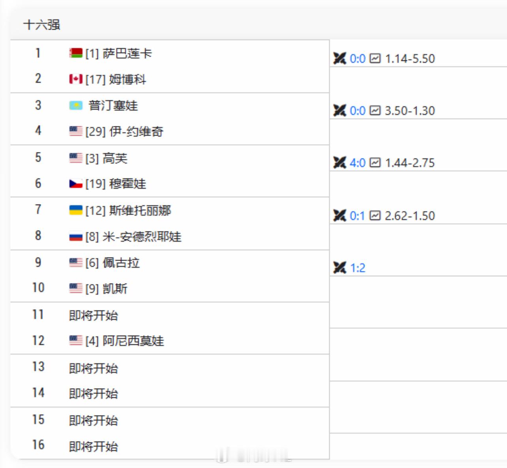Click head-to-head icon next to 0:1 score
Screen dimensions: 507x468
pos(339,216)
